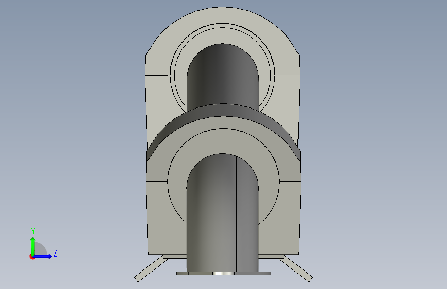
Task: Select the lower dark cylindrical pipe
Action: coord(223,213)
